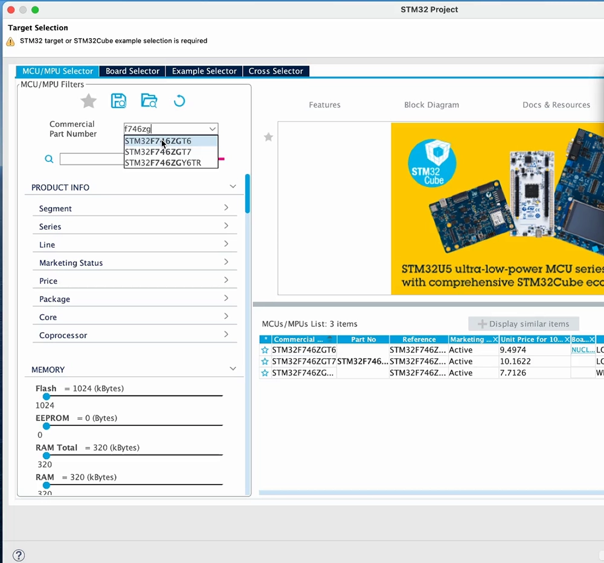Click the reset all filters icon
Image resolution: width=604 pixels, height=563 pixels.
pos(179,101)
